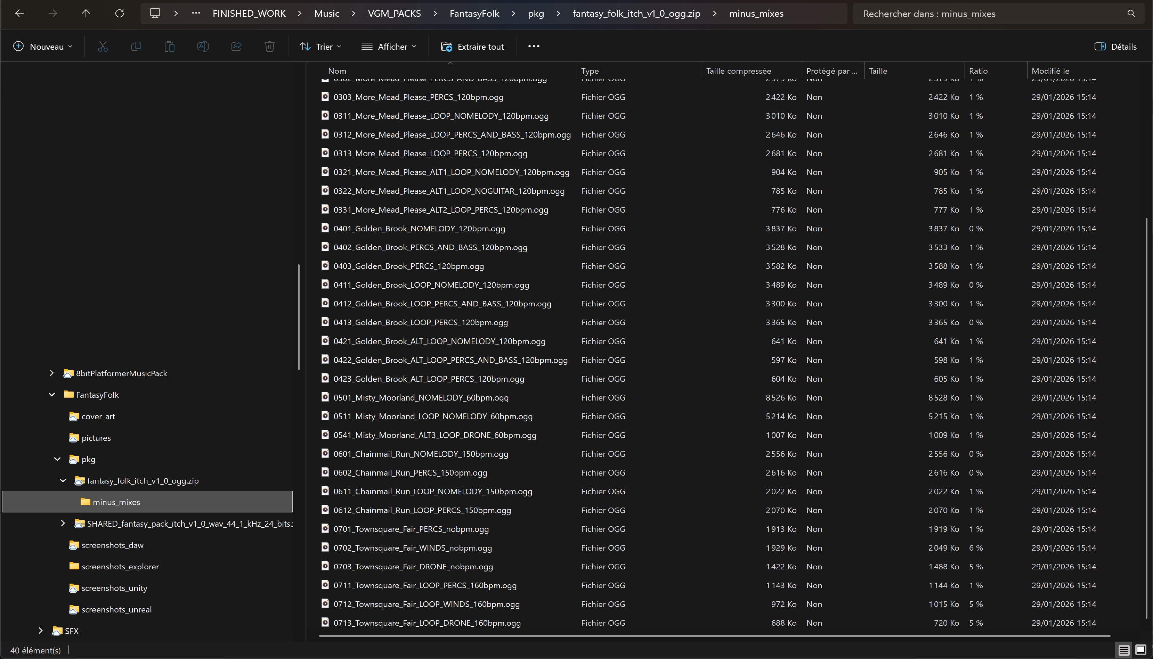This screenshot has width=1153, height=659.
Task: Click the Refresh icon in navigation bar
Action: click(120, 14)
